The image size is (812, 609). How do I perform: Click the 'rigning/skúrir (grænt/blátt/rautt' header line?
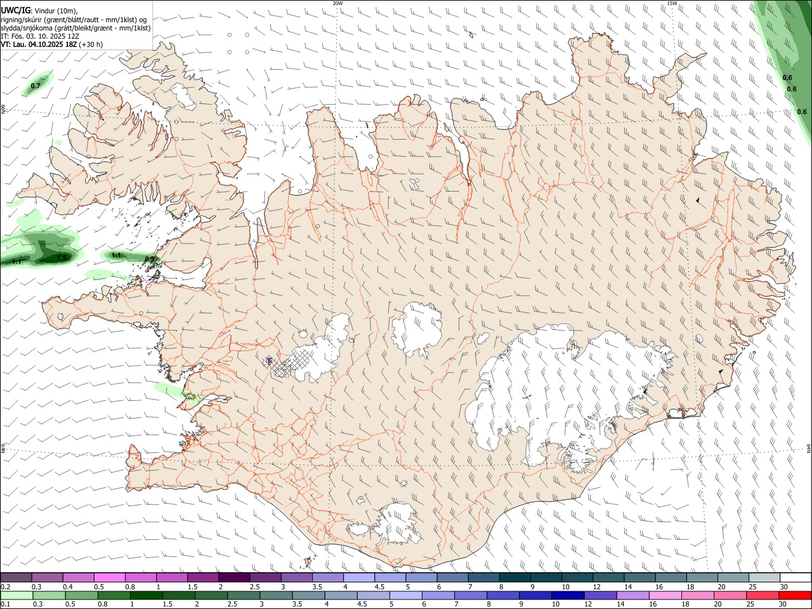coord(74,20)
